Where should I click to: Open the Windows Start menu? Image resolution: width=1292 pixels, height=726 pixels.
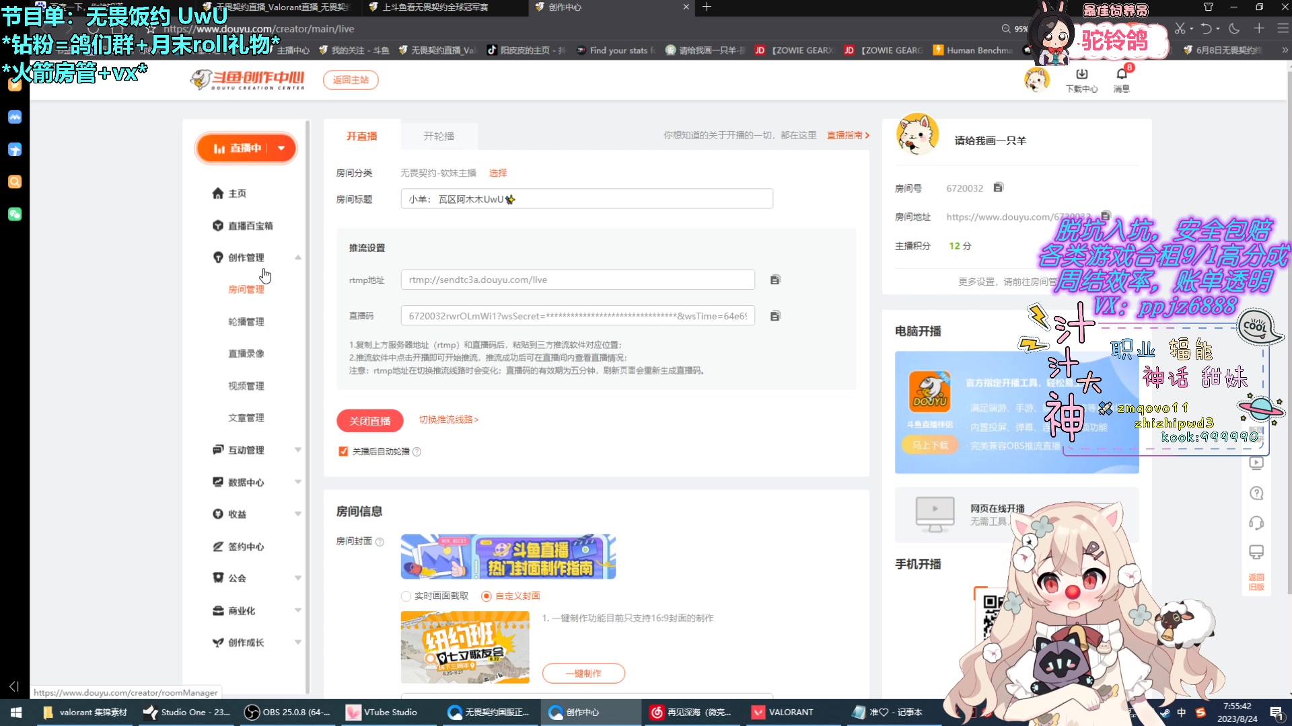coord(16,713)
